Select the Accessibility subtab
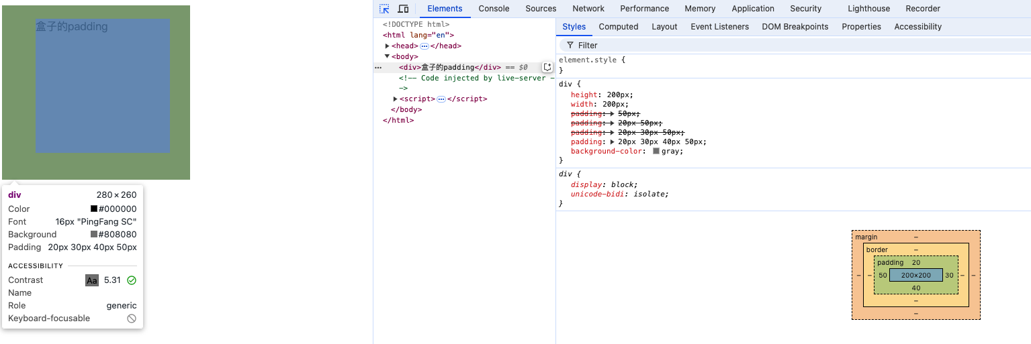This screenshot has height=344, width=1031. (917, 27)
